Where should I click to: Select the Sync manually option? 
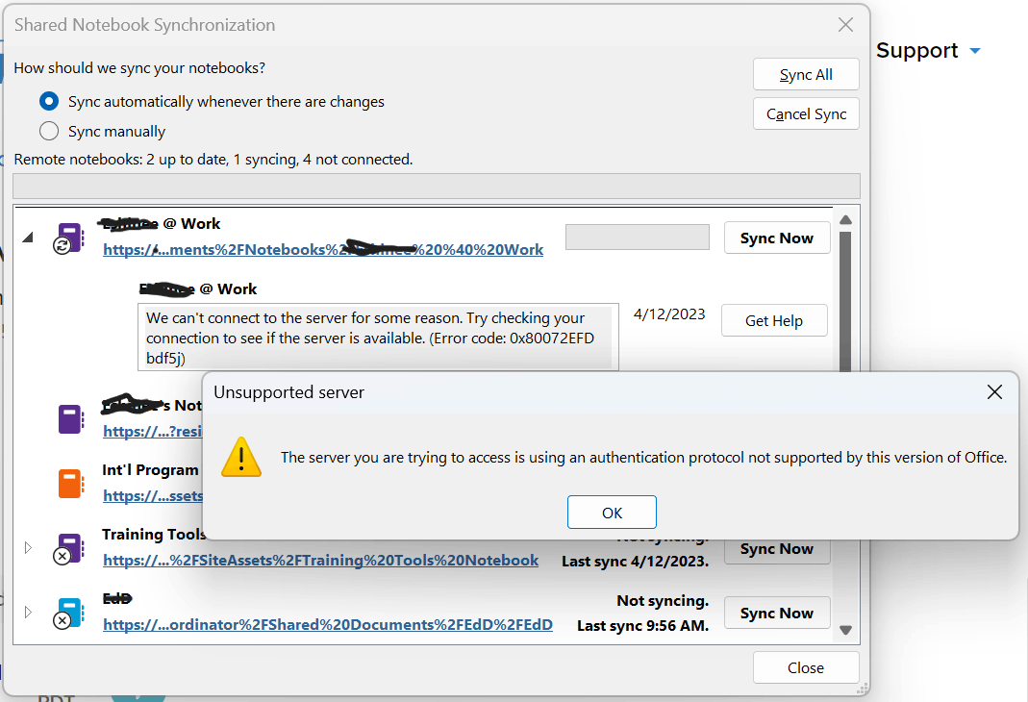[48, 131]
